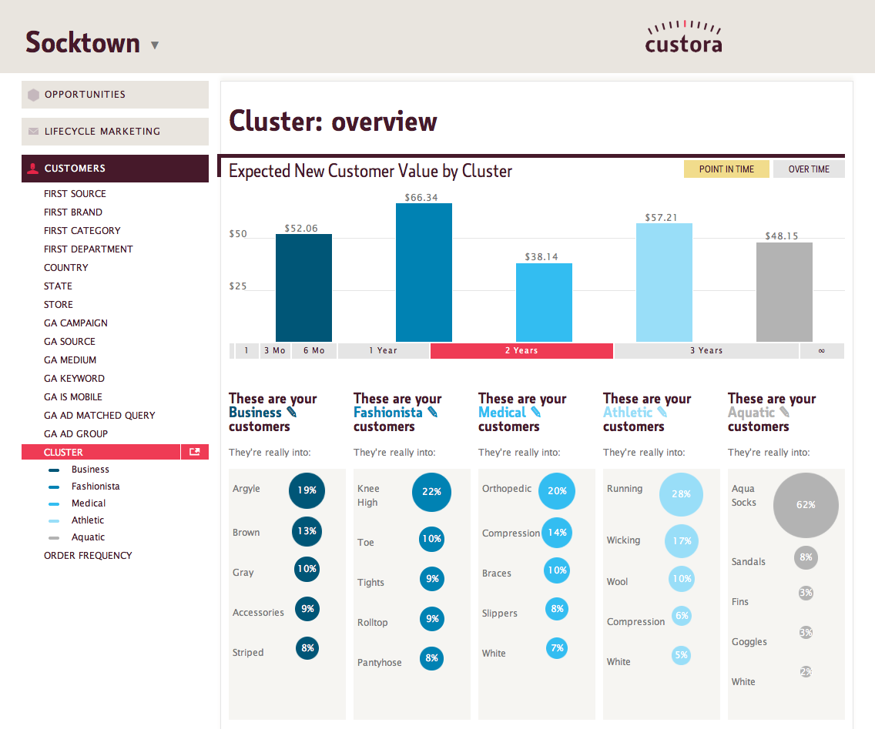This screenshot has width=875, height=729.
Task: Select the 3 Years time range
Action: point(706,351)
